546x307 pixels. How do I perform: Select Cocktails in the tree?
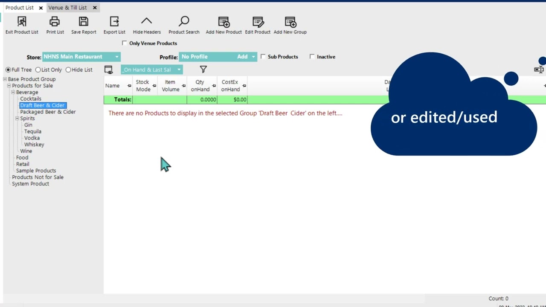click(31, 98)
